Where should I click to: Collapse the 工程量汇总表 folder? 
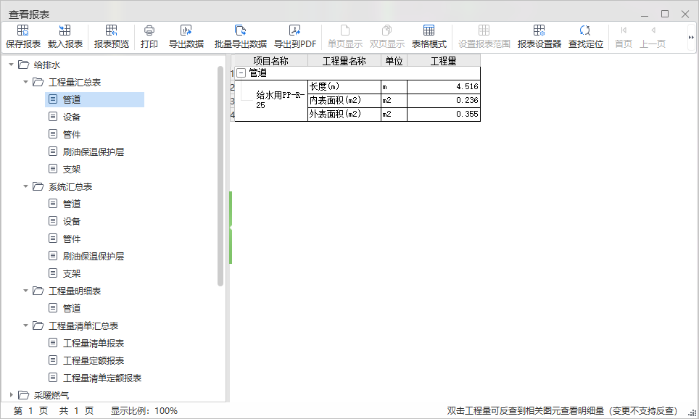[x=26, y=83]
